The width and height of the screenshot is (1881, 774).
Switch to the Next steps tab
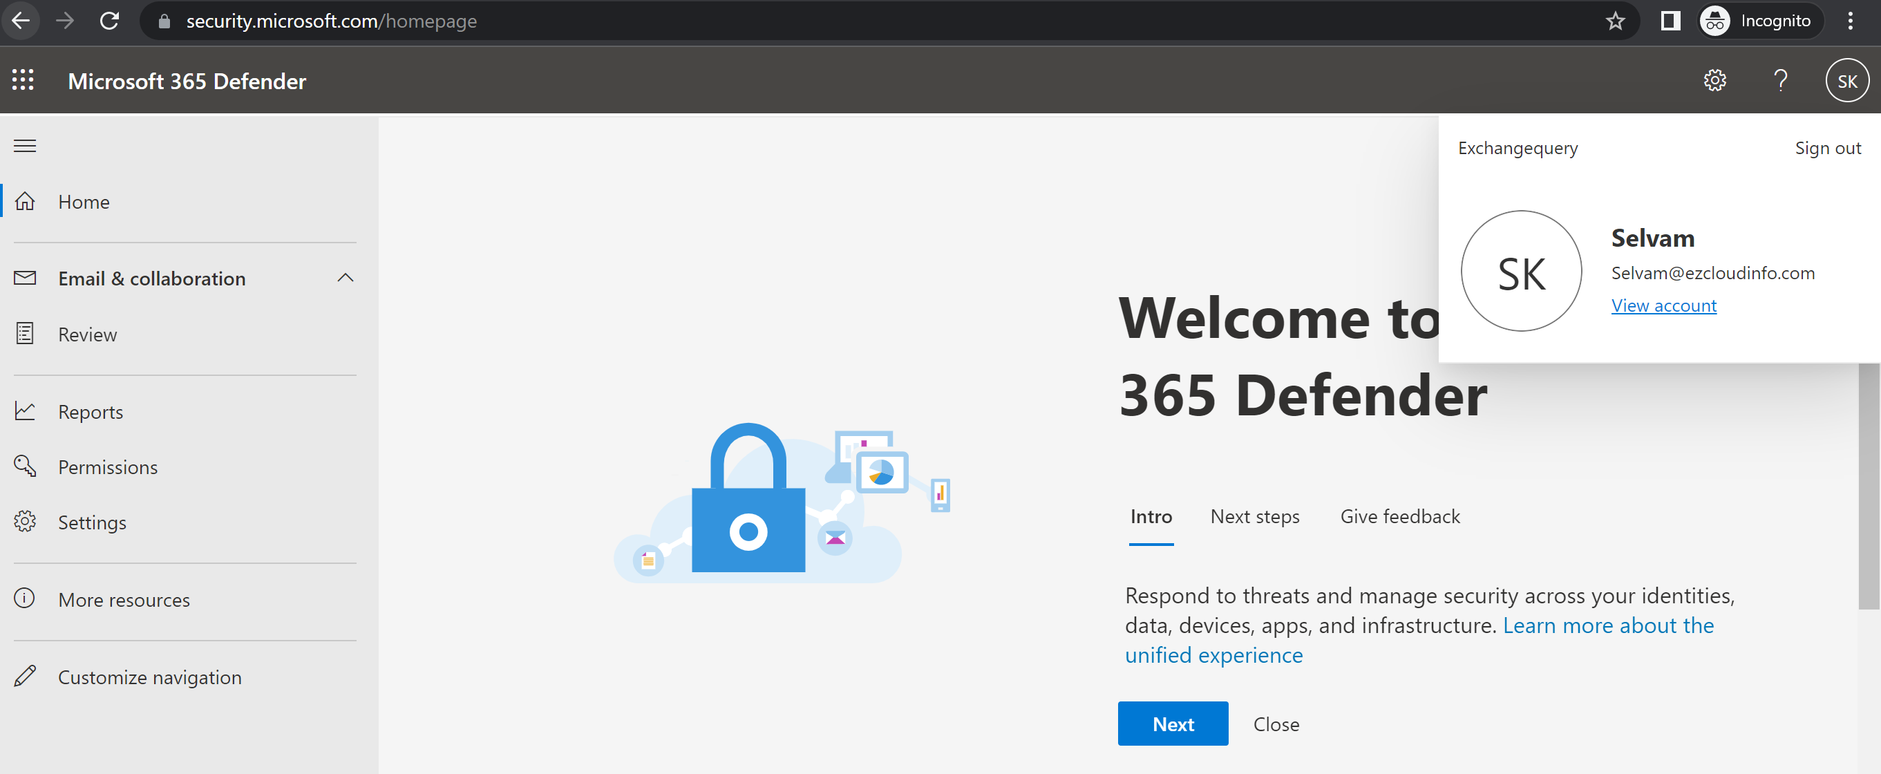pos(1254,517)
